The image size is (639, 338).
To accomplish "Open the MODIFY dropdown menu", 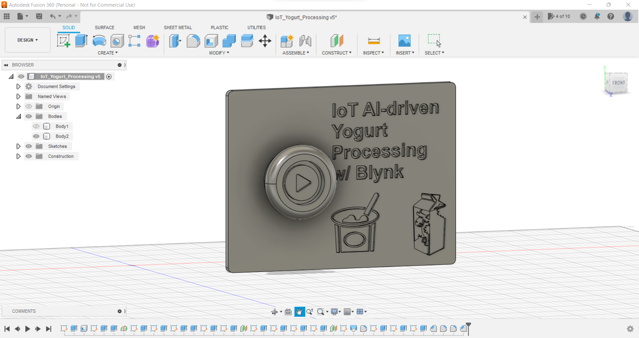I will click(x=219, y=53).
